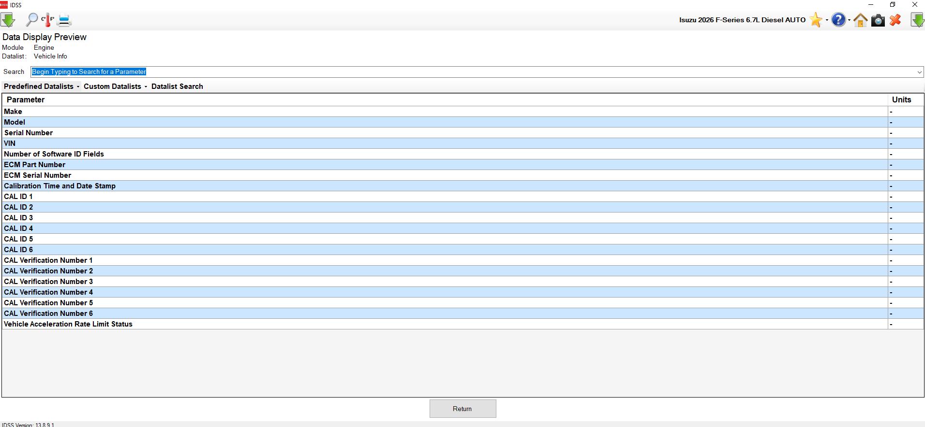Image resolution: width=925 pixels, height=427 pixels.
Task: Open the blue help question mark
Action: 838,20
